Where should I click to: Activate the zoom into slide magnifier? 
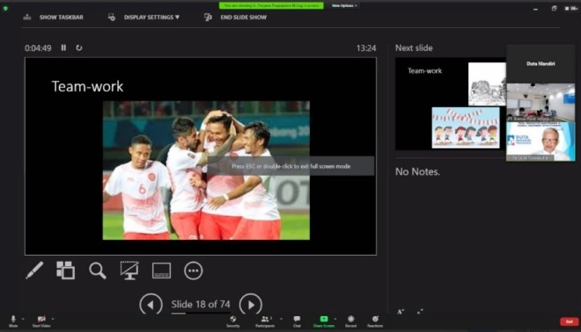click(x=98, y=271)
